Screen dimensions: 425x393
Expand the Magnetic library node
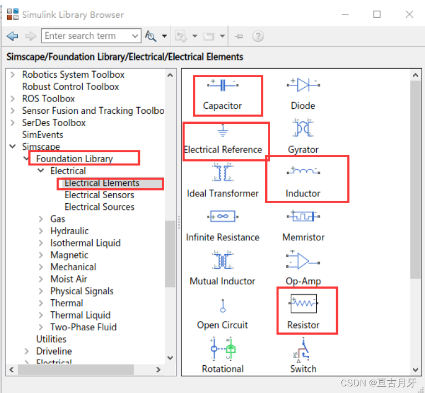(41, 255)
